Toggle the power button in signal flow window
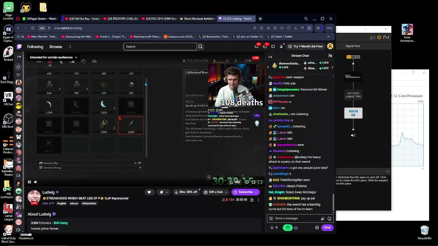Viewport: 438px width, 246px height. [379, 37]
